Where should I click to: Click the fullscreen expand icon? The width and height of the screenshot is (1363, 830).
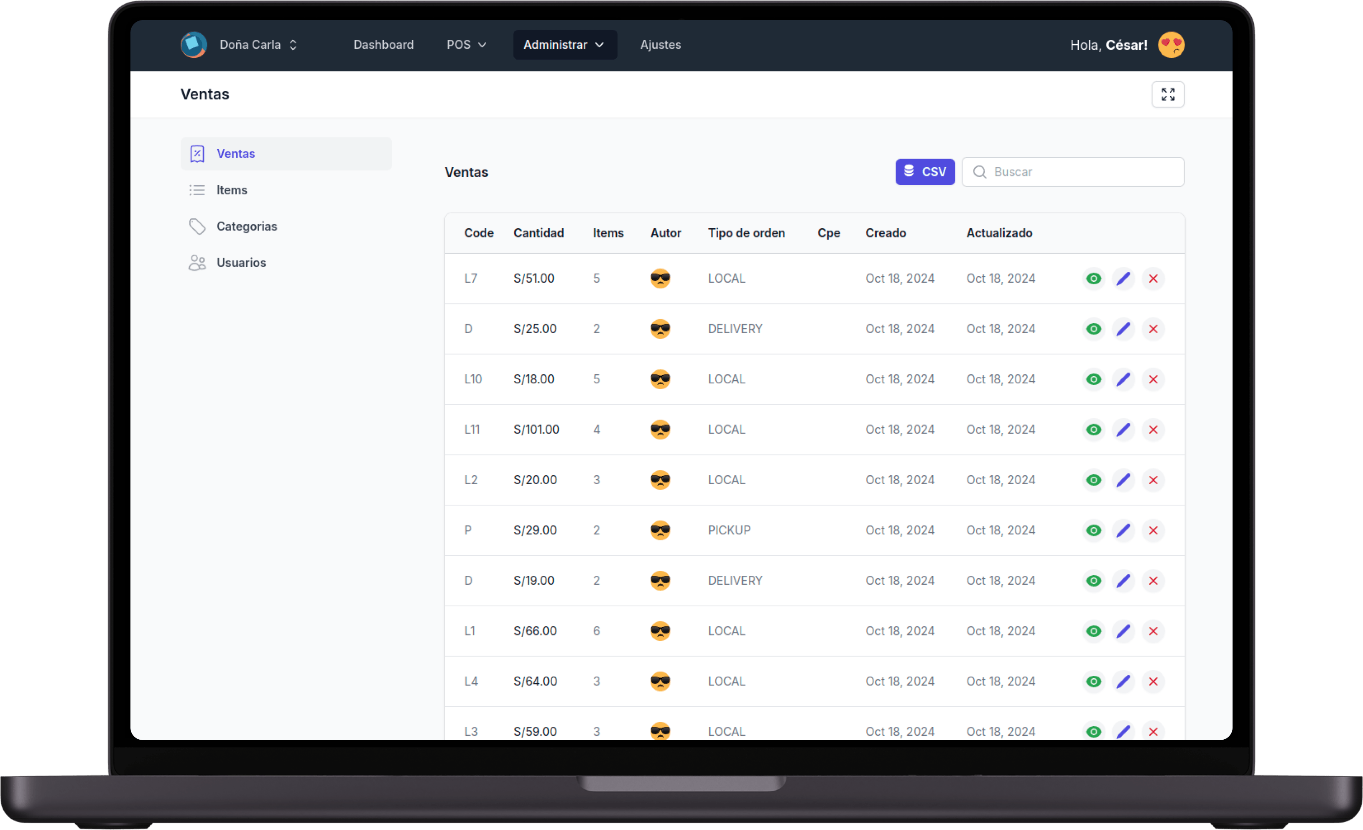1167,94
